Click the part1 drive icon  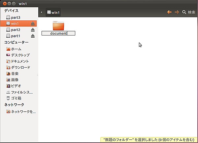pos(8,36)
